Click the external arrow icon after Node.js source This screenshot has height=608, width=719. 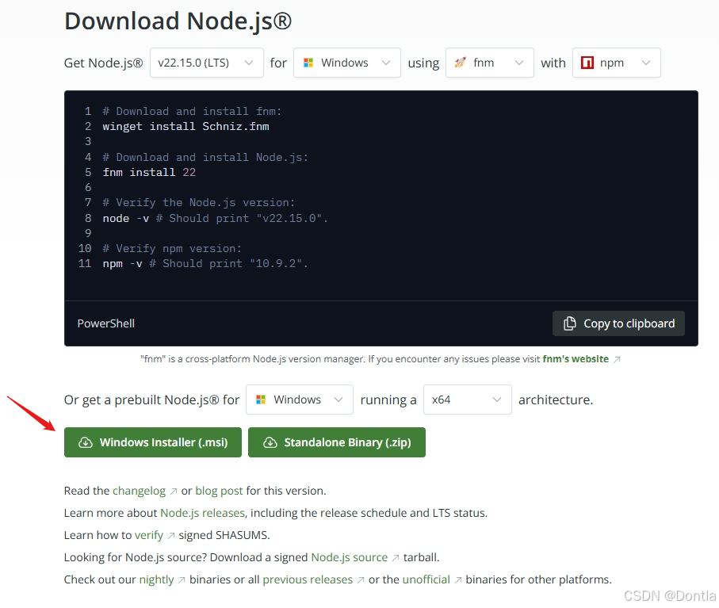pos(396,558)
